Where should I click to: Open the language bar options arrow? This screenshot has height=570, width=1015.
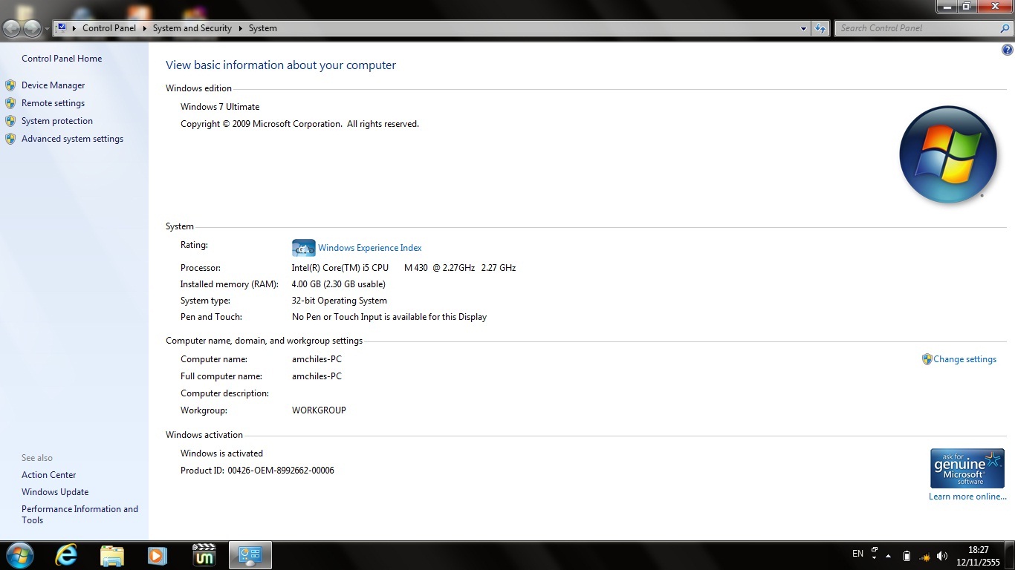pos(875,558)
